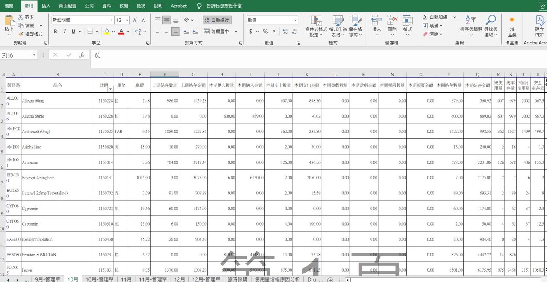Toggle bold formatting
Viewport: 547px width, 282px height.
pos(56,32)
